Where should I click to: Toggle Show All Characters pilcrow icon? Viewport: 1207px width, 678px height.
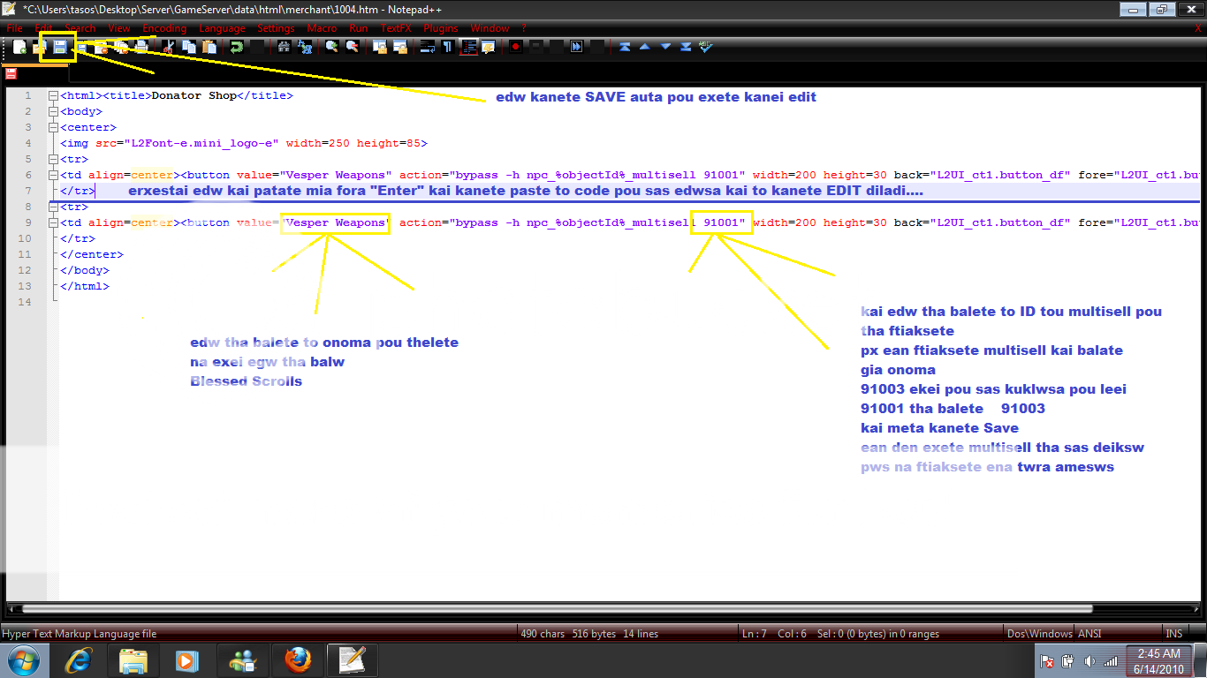pyautogui.click(x=448, y=48)
